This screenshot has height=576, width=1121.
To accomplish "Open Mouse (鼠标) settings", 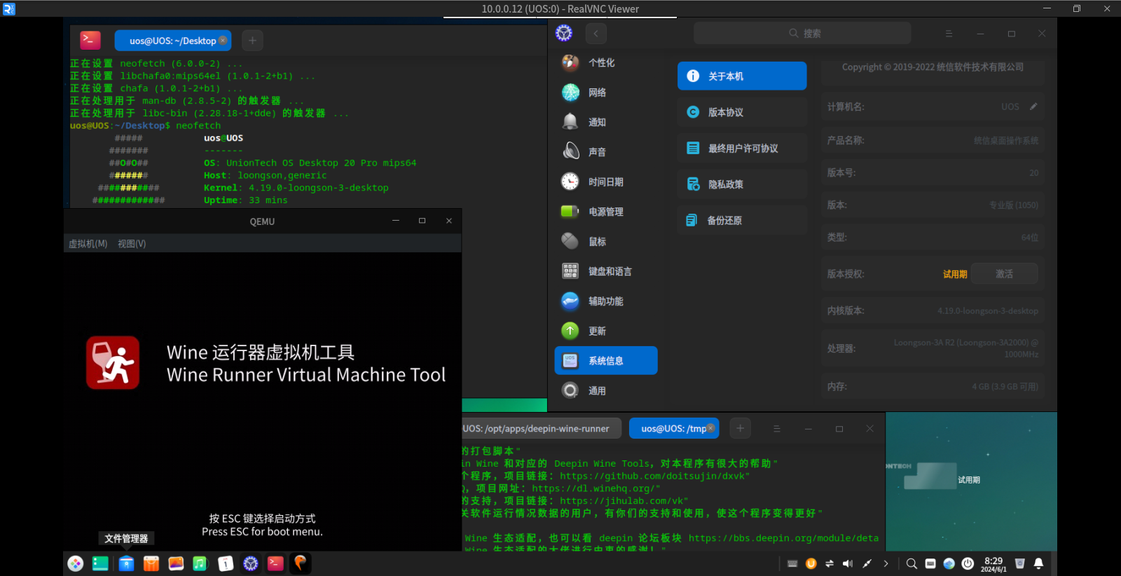I will point(606,242).
